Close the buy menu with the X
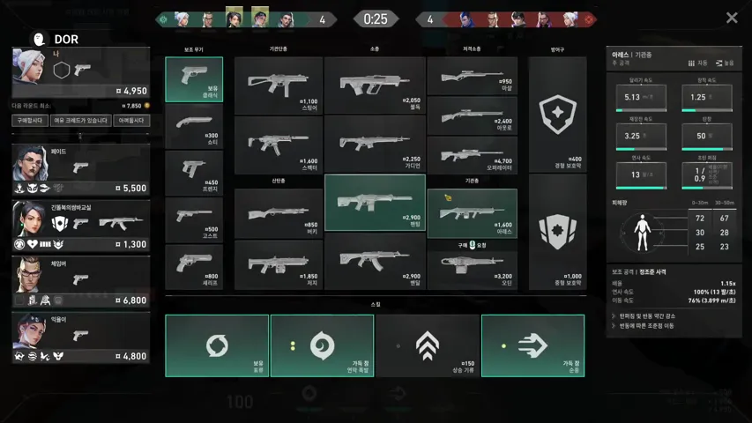752x423 pixels. coord(732,18)
